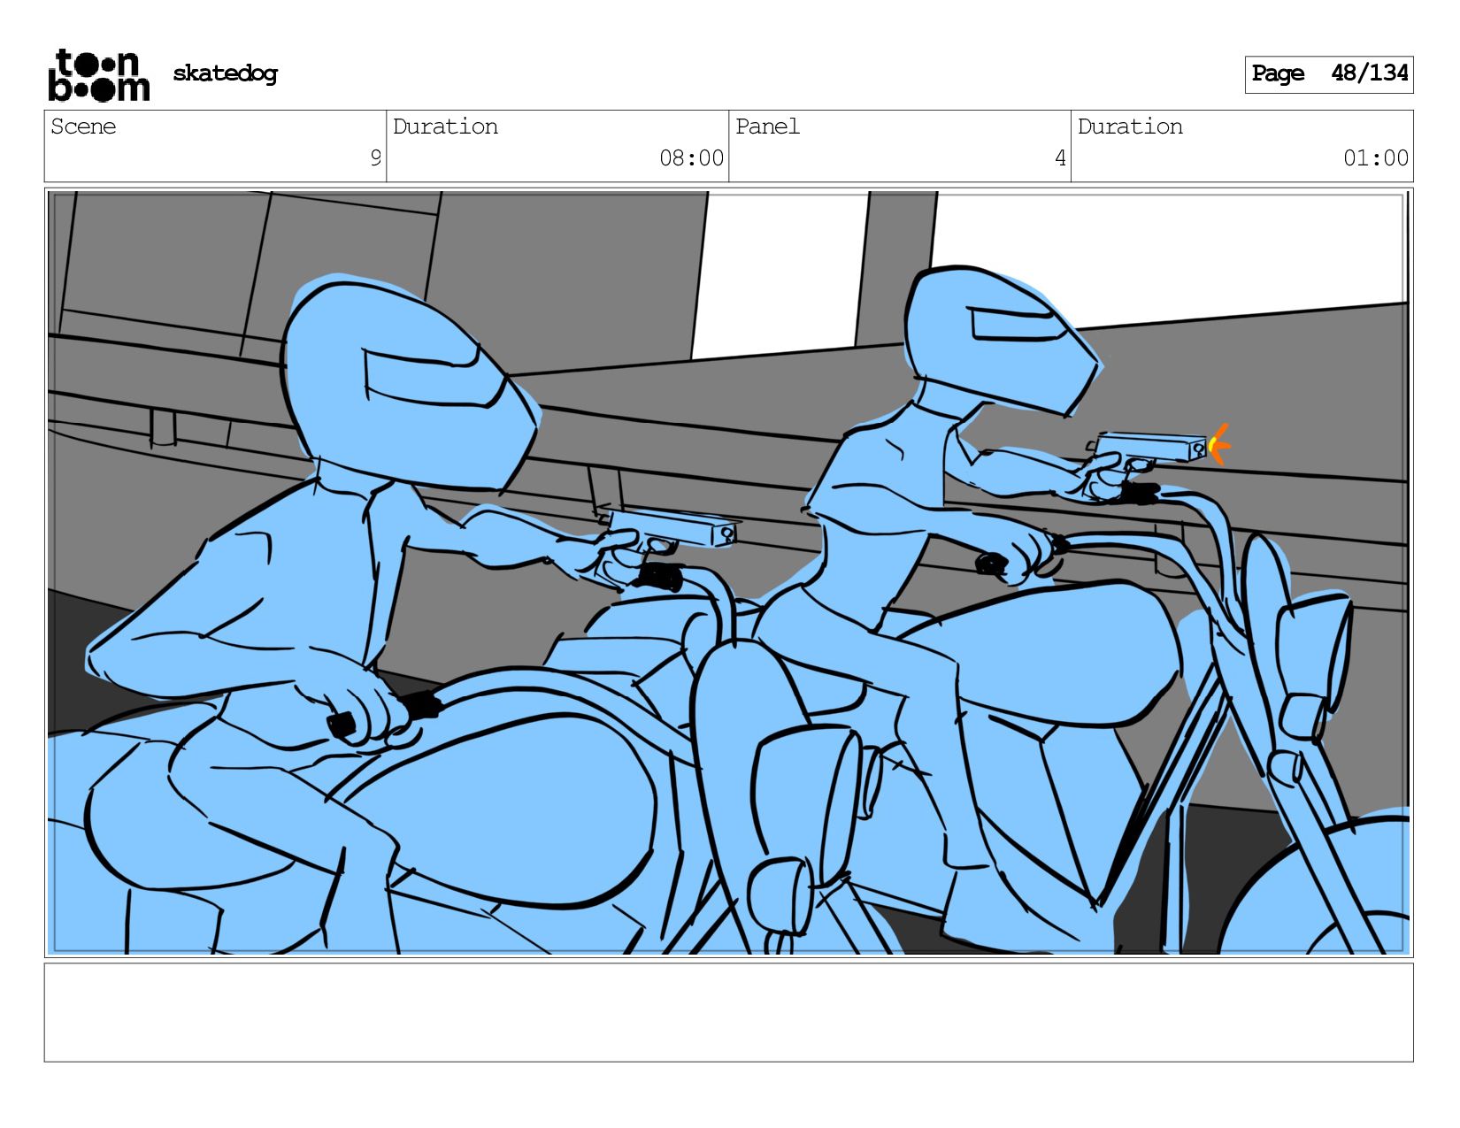This screenshot has height=1128, width=1460.
Task: Click the storyboard panel thumbnail of bikers
Action: pos(728,572)
